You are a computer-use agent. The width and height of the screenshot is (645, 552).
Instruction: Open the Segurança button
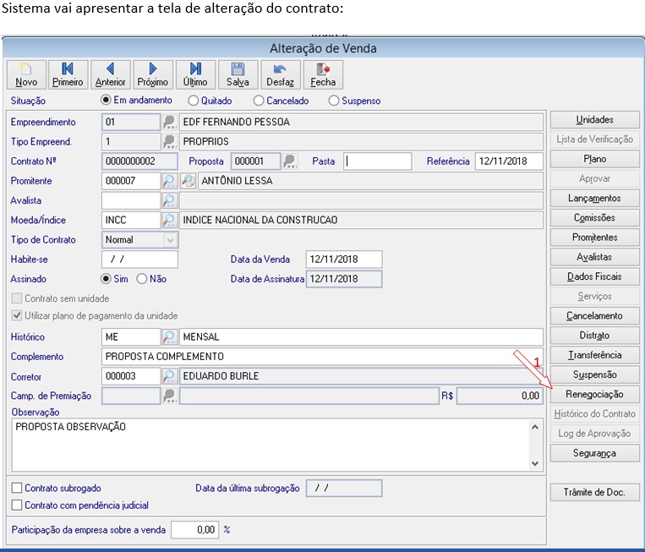594,453
